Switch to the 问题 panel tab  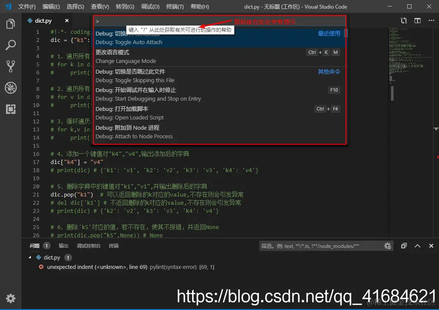pos(35,246)
